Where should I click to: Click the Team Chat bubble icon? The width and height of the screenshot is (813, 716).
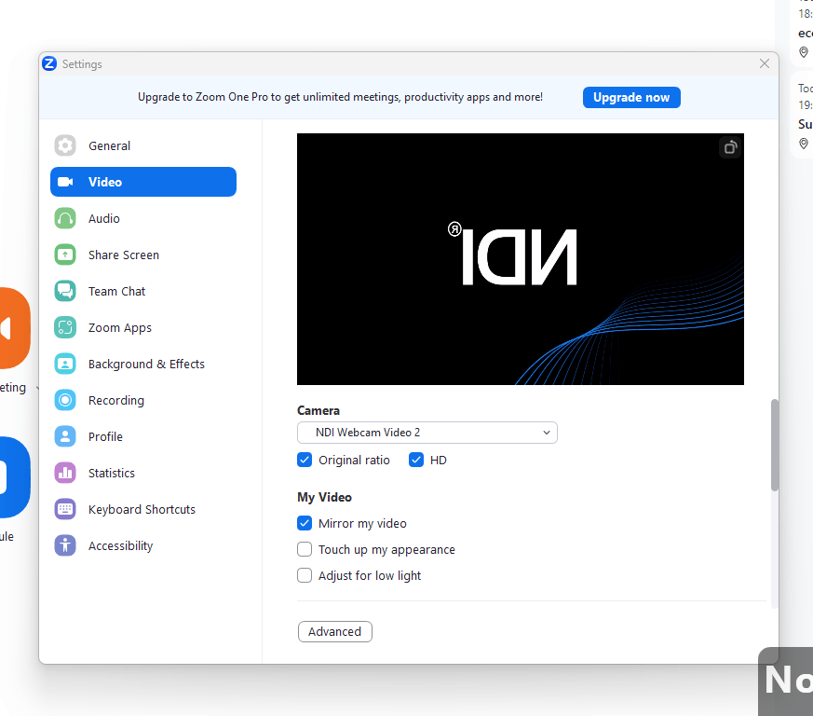[x=65, y=291]
